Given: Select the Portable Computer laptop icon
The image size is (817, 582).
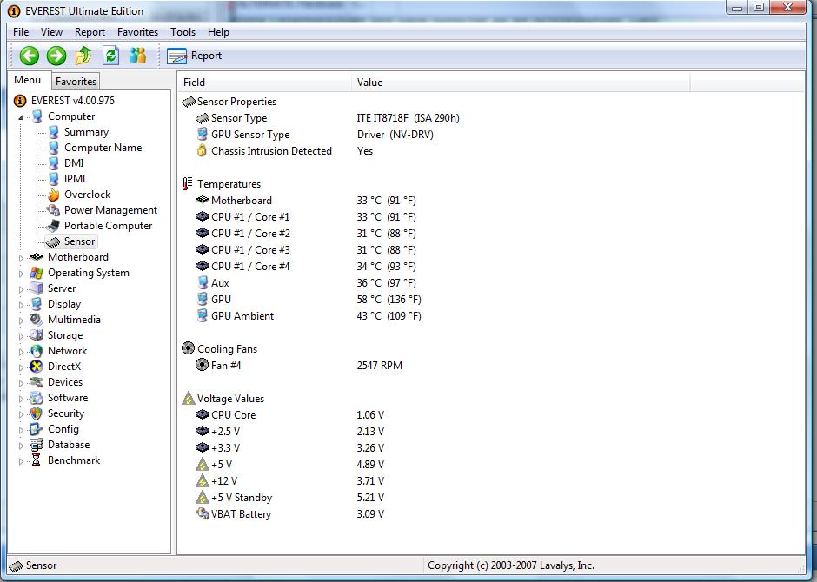Looking at the screenshot, I should 53,226.
